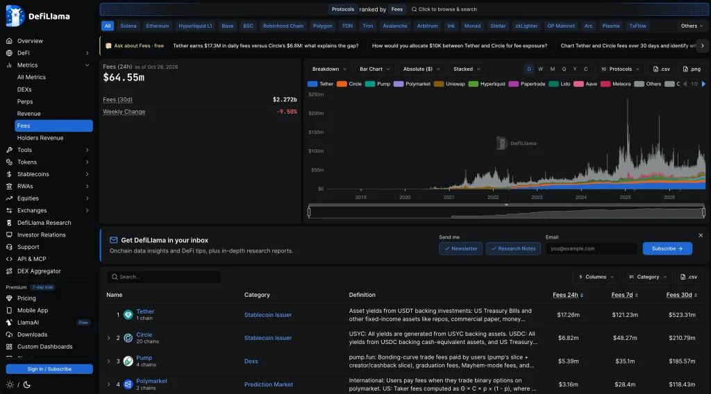The width and height of the screenshot is (711, 394).
Task: Click the Support headset icon
Action: (9, 247)
